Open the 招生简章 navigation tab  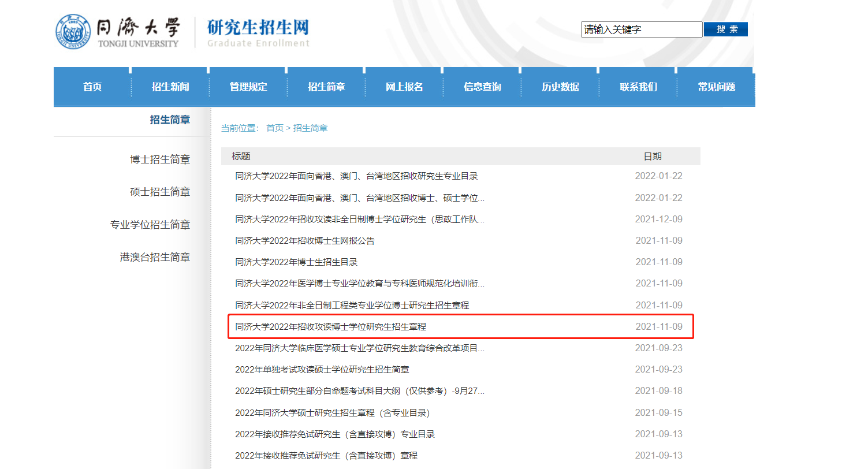pos(326,87)
